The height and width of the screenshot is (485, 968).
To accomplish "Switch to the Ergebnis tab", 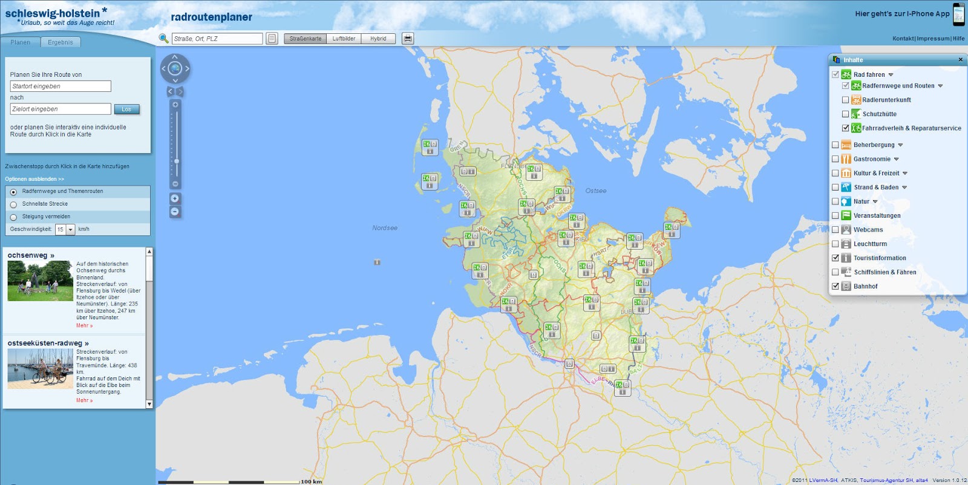I will pyautogui.click(x=60, y=42).
